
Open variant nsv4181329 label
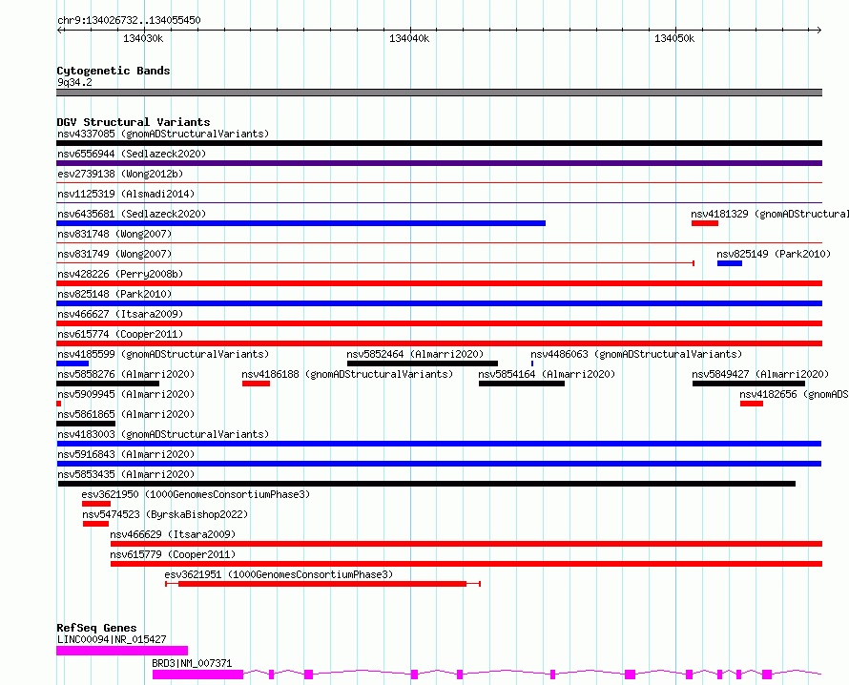[770, 214]
